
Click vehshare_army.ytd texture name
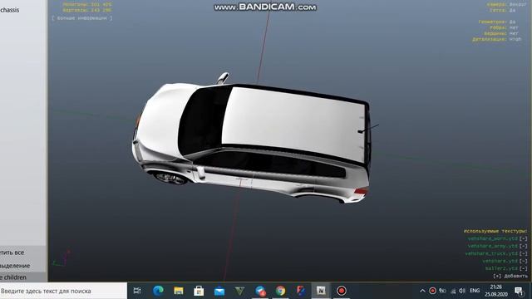coord(493,246)
